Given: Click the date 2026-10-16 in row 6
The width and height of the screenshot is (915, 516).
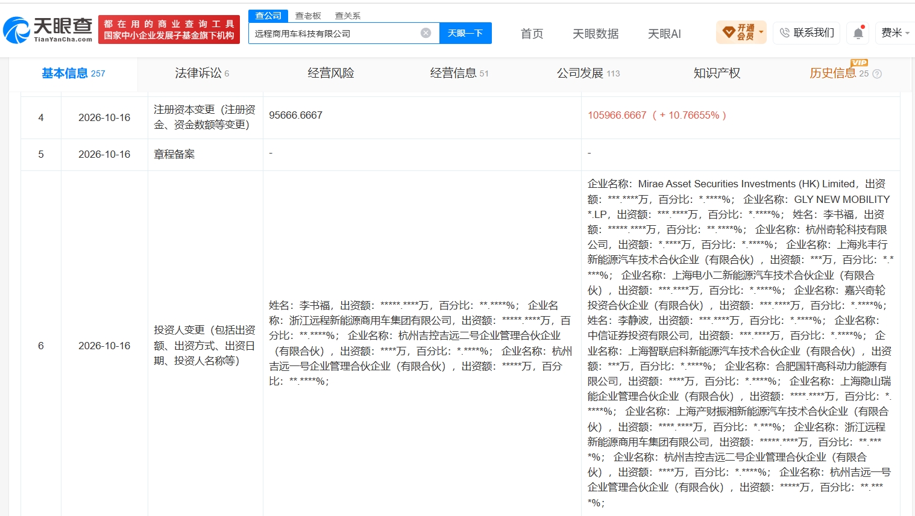Looking at the screenshot, I should [x=104, y=346].
